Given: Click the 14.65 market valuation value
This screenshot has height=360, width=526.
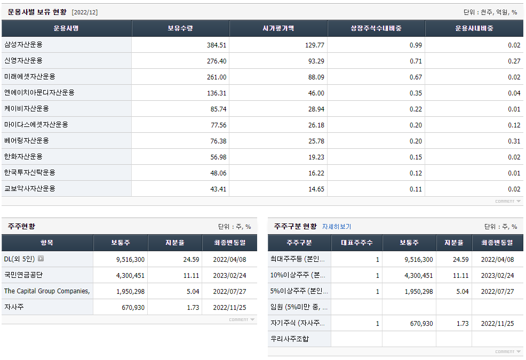Looking at the screenshot, I should click(x=316, y=189).
